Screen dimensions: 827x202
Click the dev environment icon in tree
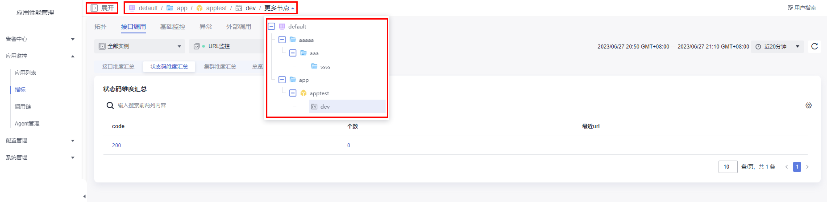pos(314,107)
